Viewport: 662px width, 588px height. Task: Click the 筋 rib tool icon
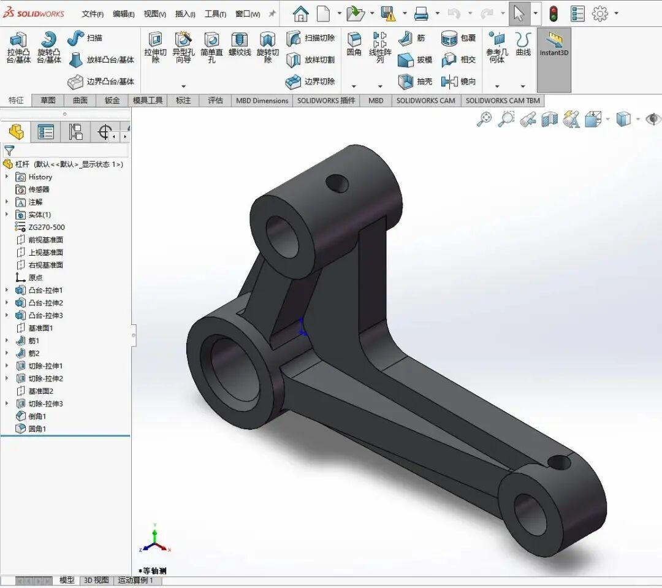(x=406, y=38)
